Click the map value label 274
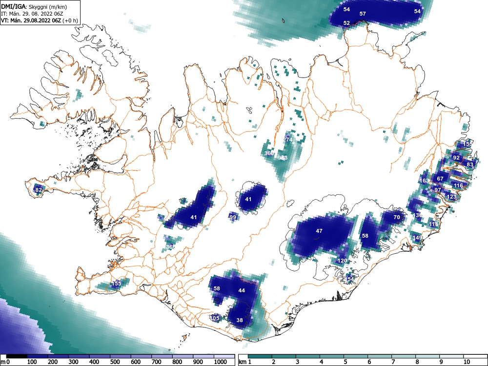Screen dimensions: 488x366 (287, 140)
